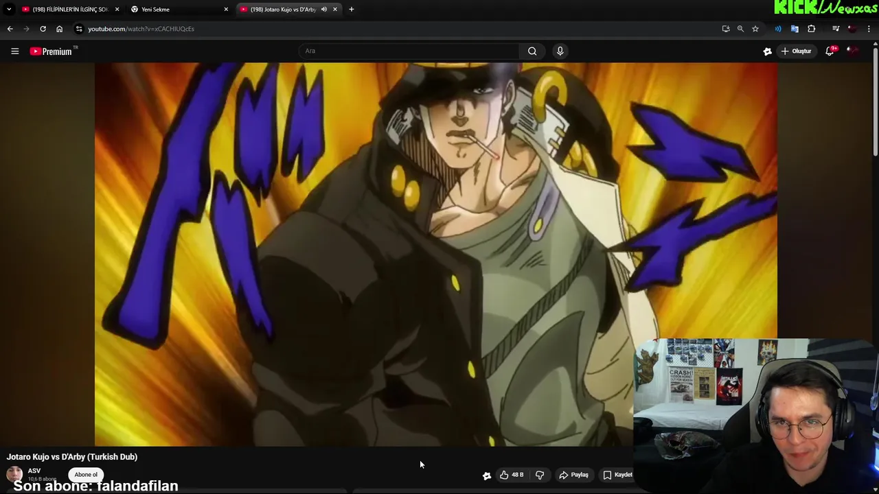Like the video with thumbs up

pos(512,475)
